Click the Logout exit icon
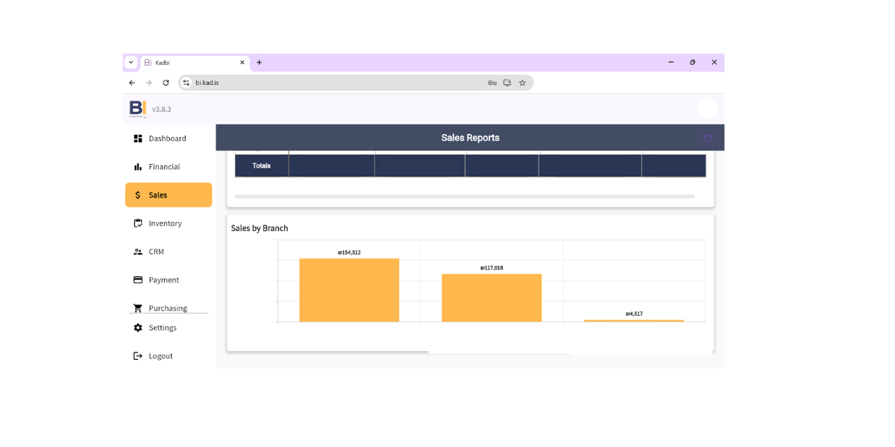The image size is (895, 447). [x=138, y=356]
